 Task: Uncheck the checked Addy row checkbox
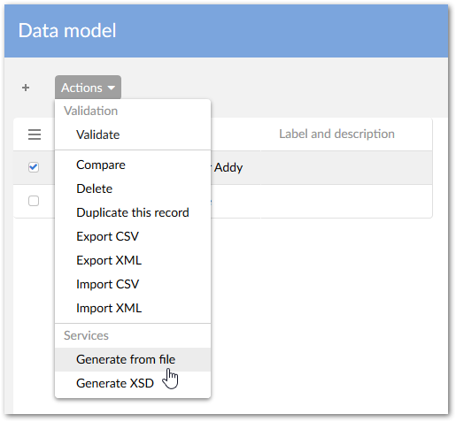tap(34, 167)
